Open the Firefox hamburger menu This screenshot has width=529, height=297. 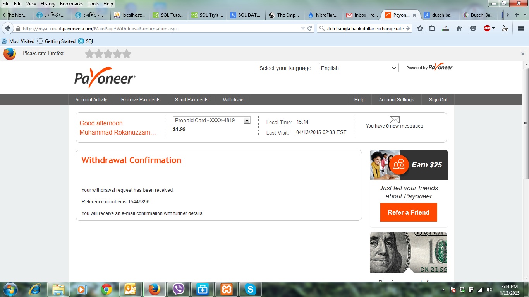521,28
